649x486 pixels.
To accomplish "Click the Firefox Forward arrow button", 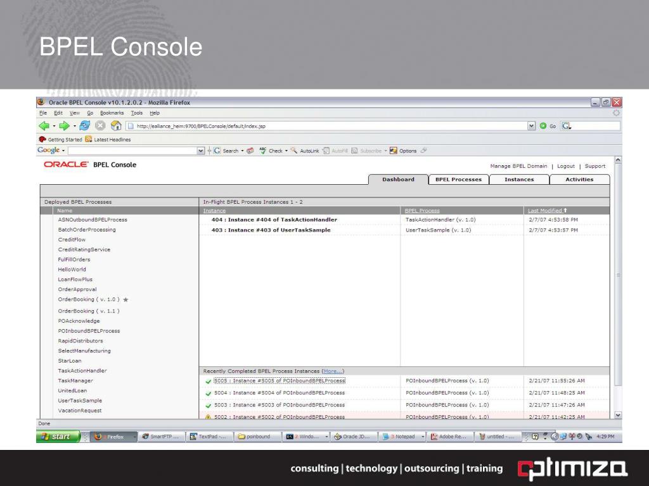I will click(64, 126).
